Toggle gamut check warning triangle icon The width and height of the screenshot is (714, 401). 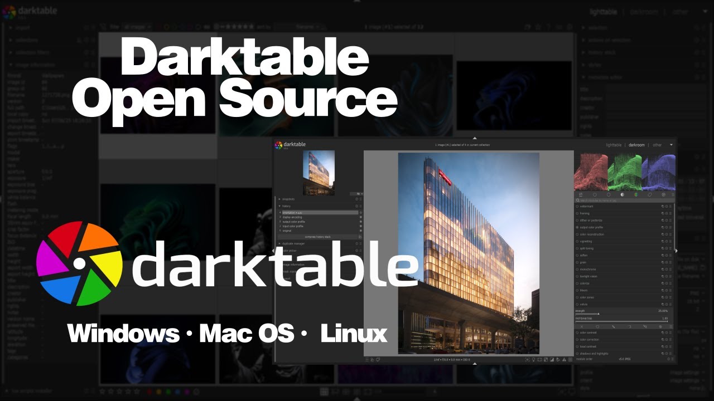pyautogui.click(x=564, y=359)
